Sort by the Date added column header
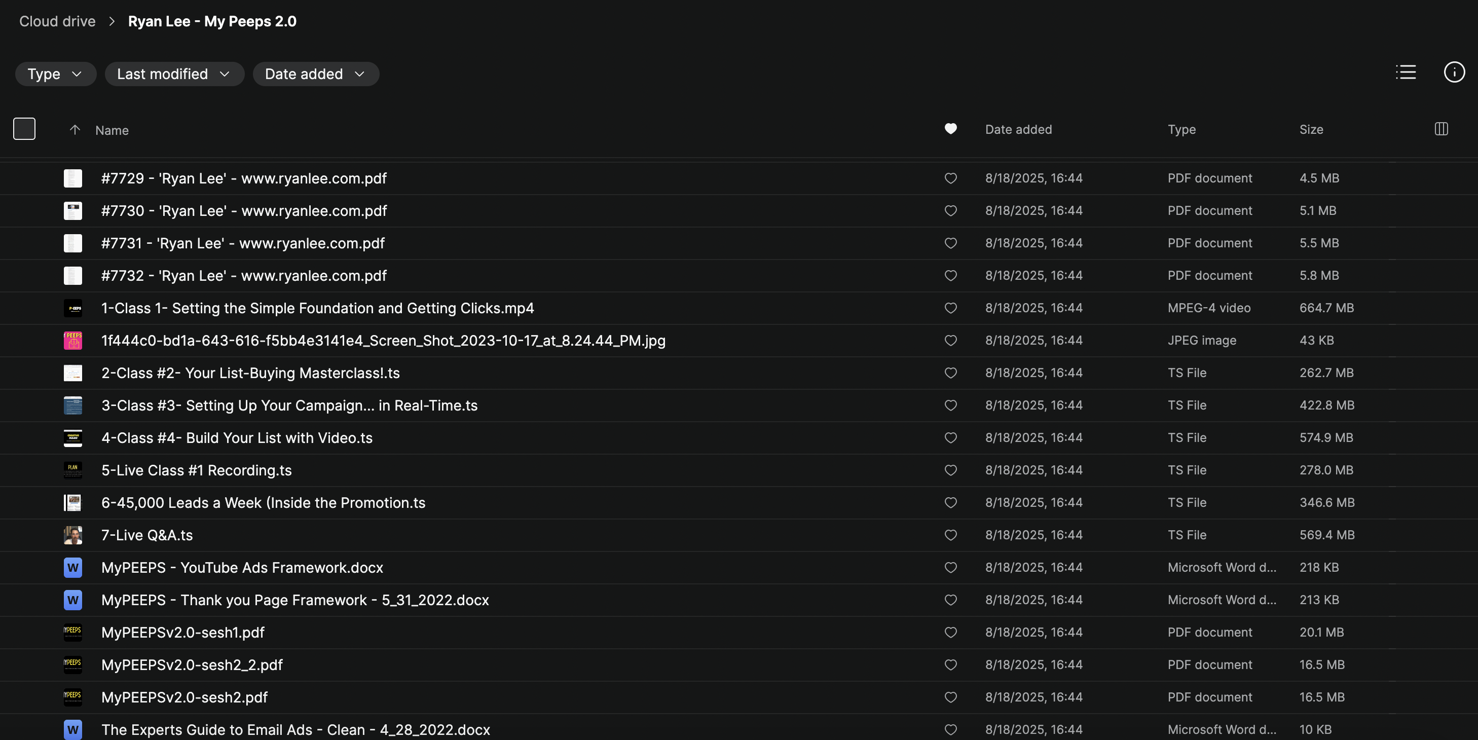 coord(1018,130)
